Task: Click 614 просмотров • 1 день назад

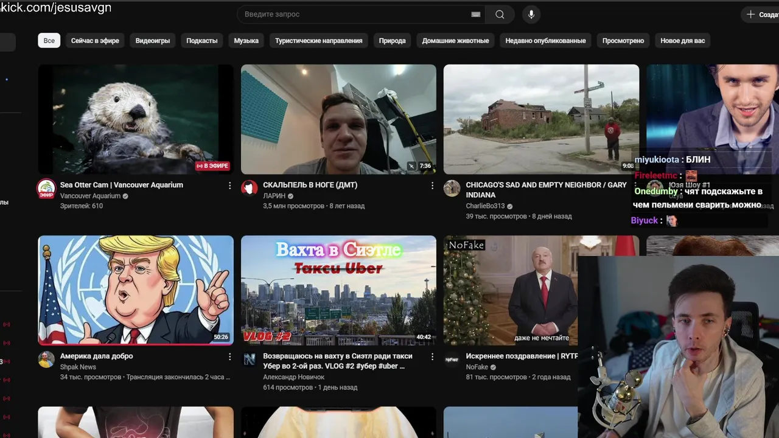Action: point(310,388)
